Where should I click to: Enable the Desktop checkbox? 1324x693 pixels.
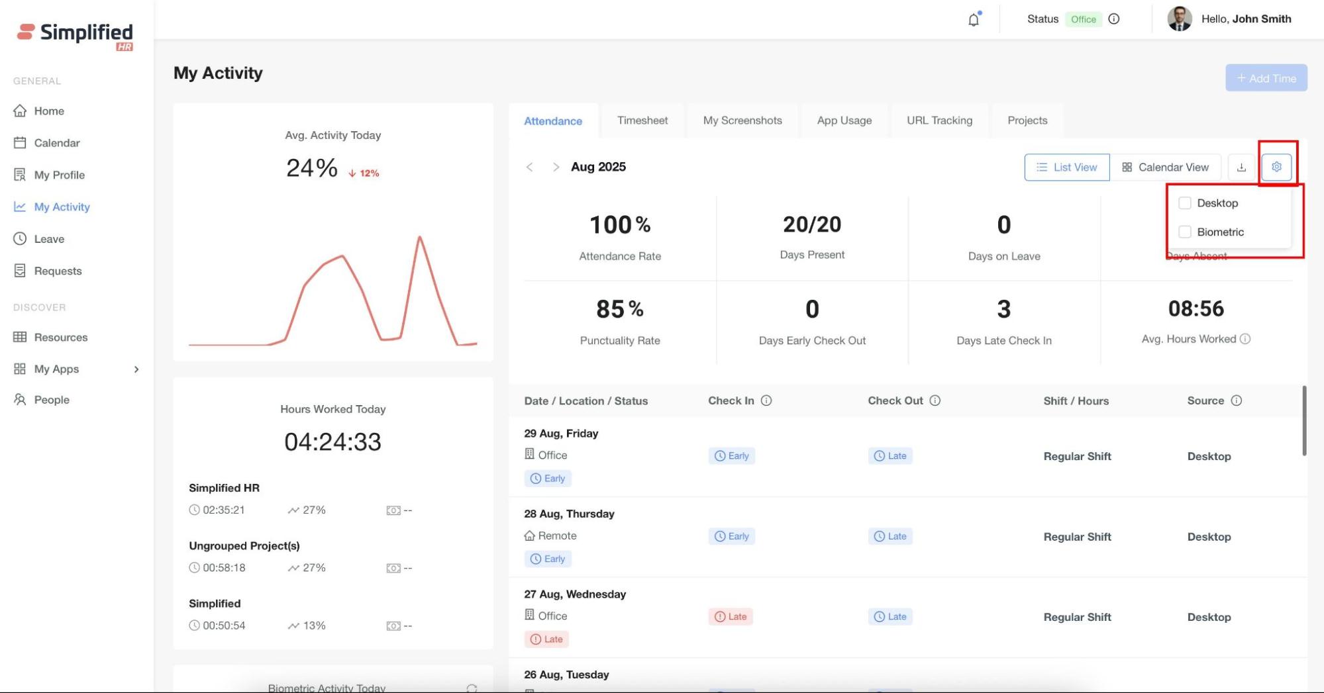click(x=1185, y=203)
